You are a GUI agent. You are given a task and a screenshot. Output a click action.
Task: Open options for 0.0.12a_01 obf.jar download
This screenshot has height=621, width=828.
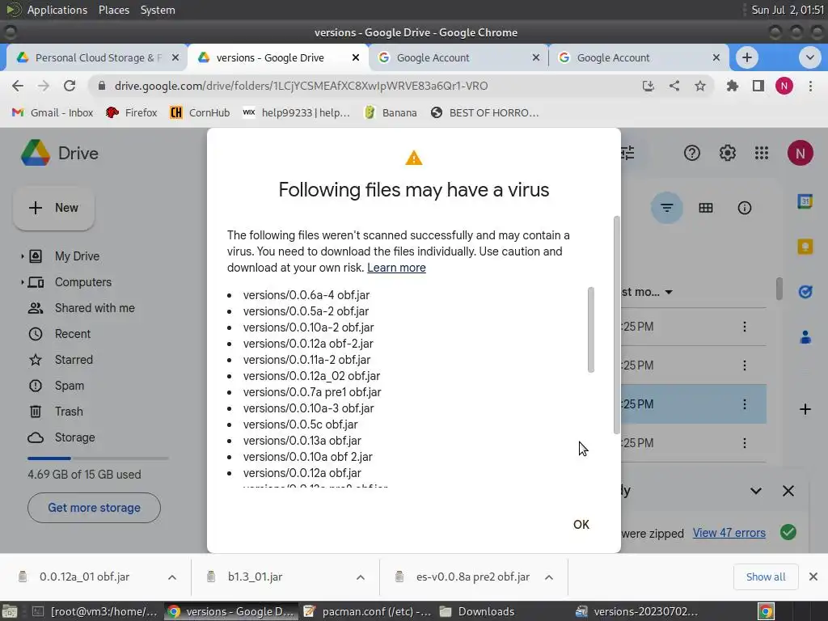pyautogui.click(x=172, y=577)
